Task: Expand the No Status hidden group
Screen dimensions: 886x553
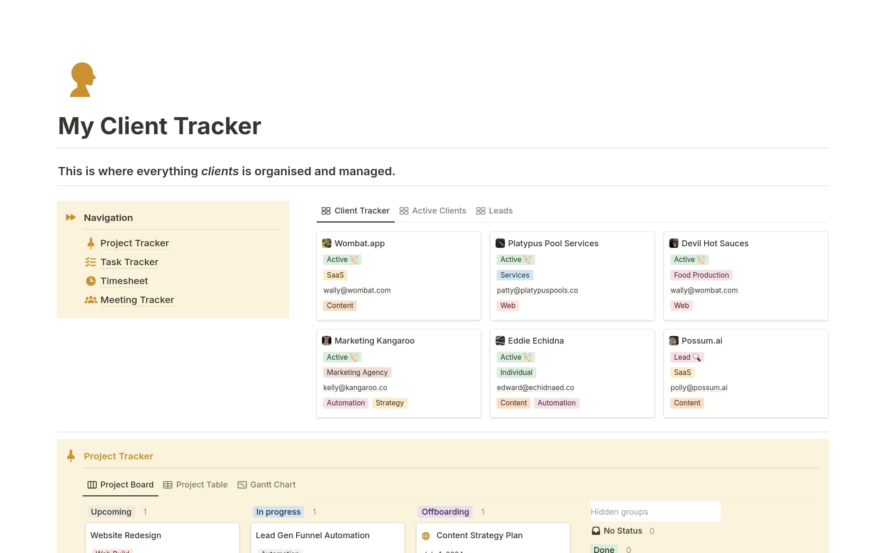Action: coord(623,531)
